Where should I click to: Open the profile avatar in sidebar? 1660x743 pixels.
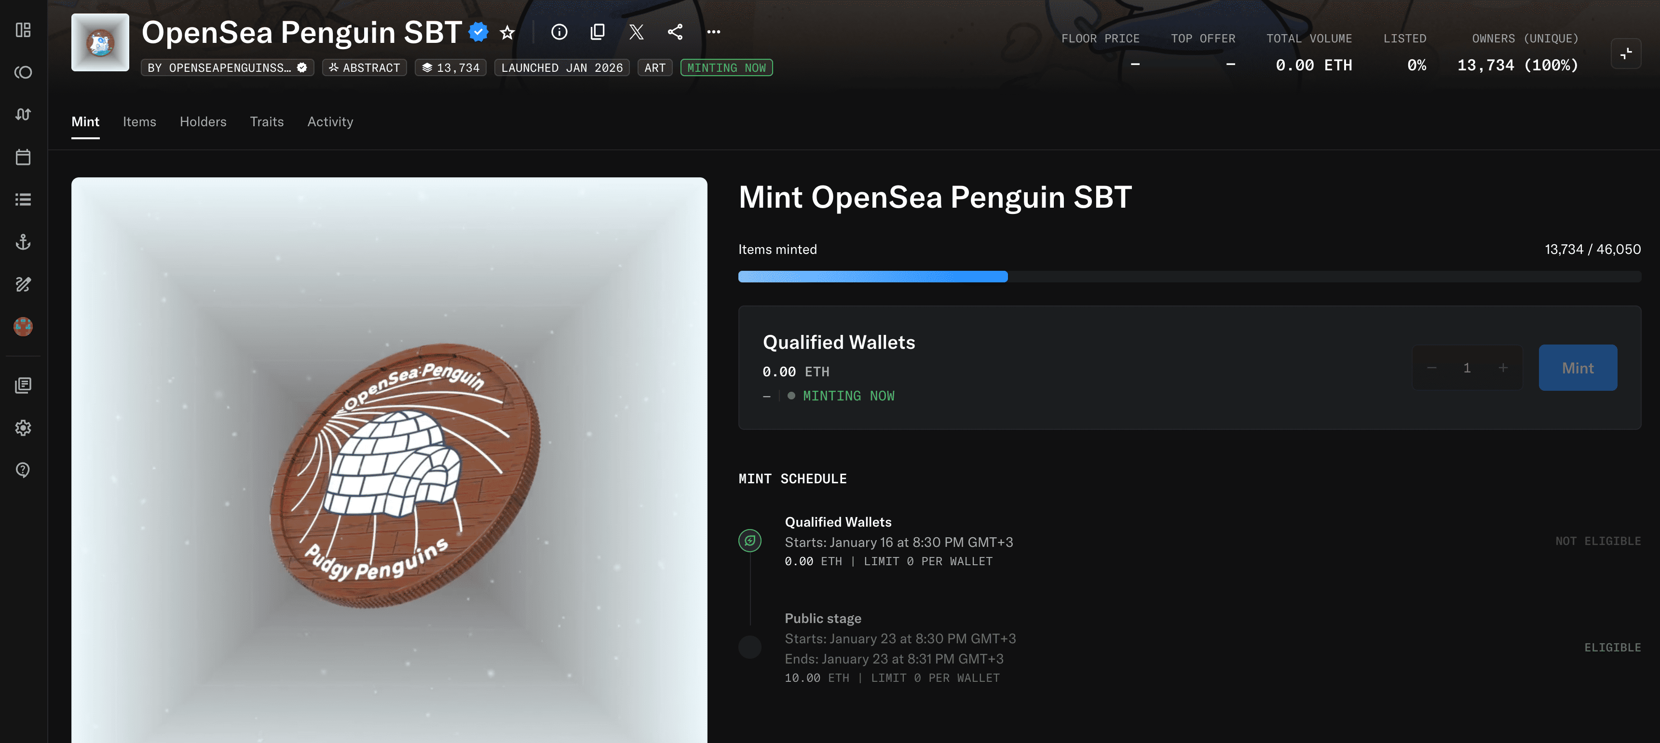(23, 326)
